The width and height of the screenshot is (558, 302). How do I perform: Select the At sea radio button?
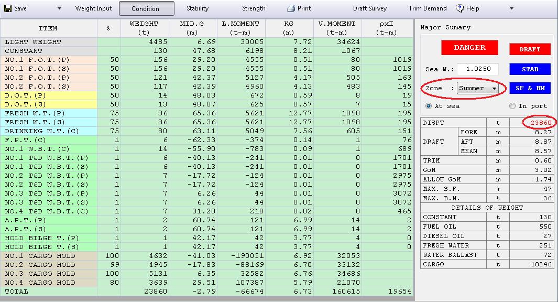[x=429, y=106]
